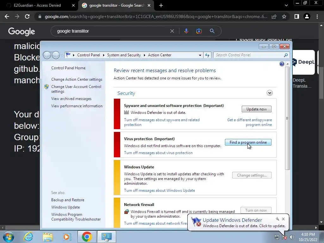Turn off messages about virus protection
The height and width of the screenshot is (243, 324).
158,153
